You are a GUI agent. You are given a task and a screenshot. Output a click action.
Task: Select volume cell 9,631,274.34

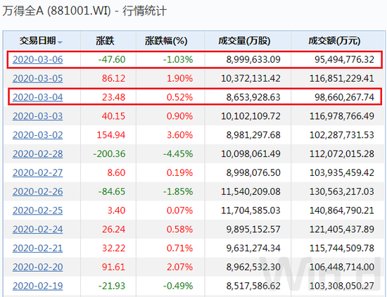pyautogui.click(x=253, y=248)
